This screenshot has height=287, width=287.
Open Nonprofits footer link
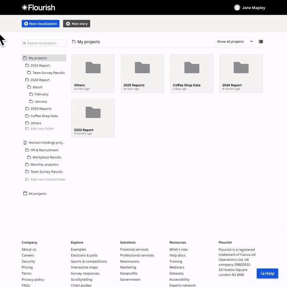(x=129, y=273)
